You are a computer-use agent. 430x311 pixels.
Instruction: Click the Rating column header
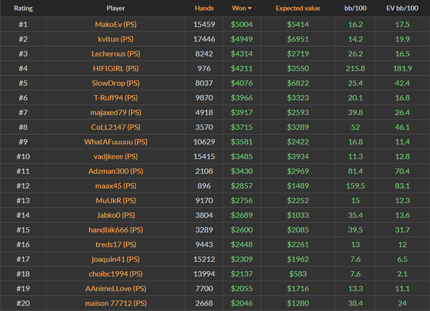(x=23, y=9)
